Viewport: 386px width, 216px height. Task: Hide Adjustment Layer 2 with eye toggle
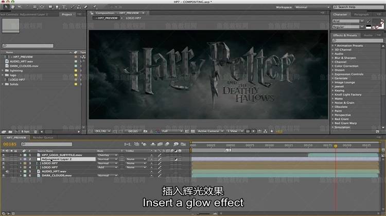point(3,159)
